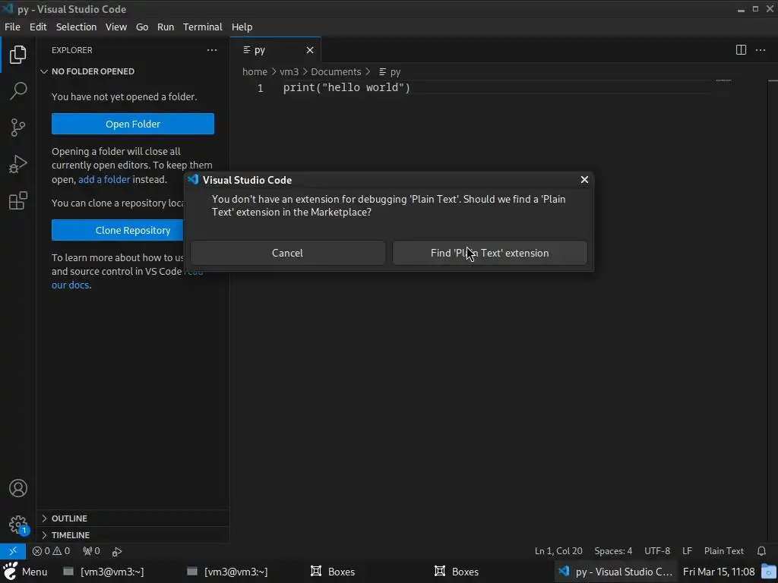
Task: Switch to first [vm3@vm3:~] terminal in taskbar
Action: pyautogui.click(x=103, y=572)
